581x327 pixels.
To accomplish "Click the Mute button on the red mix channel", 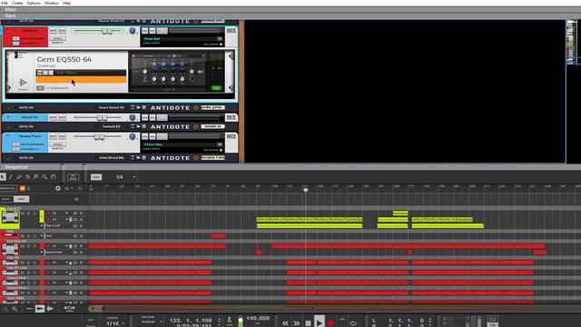I will (x=53, y=31).
